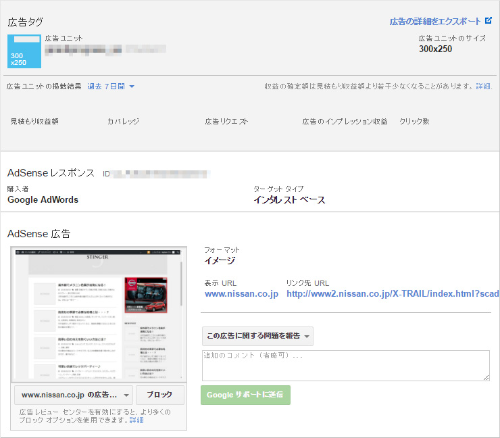500x438 pixels.
Task: Click the 広告リクエスト column header
Action: coord(226,122)
